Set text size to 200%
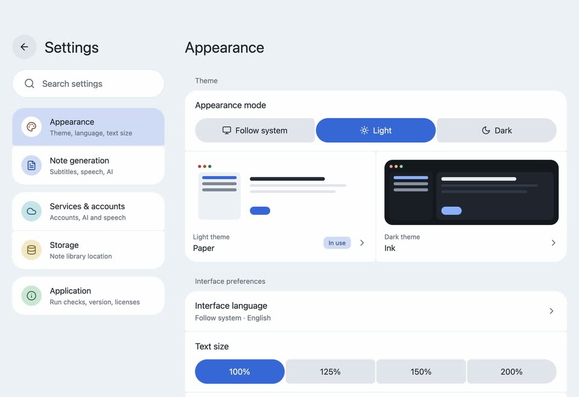Image resolution: width=579 pixels, height=397 pixels. click(511, 372)
